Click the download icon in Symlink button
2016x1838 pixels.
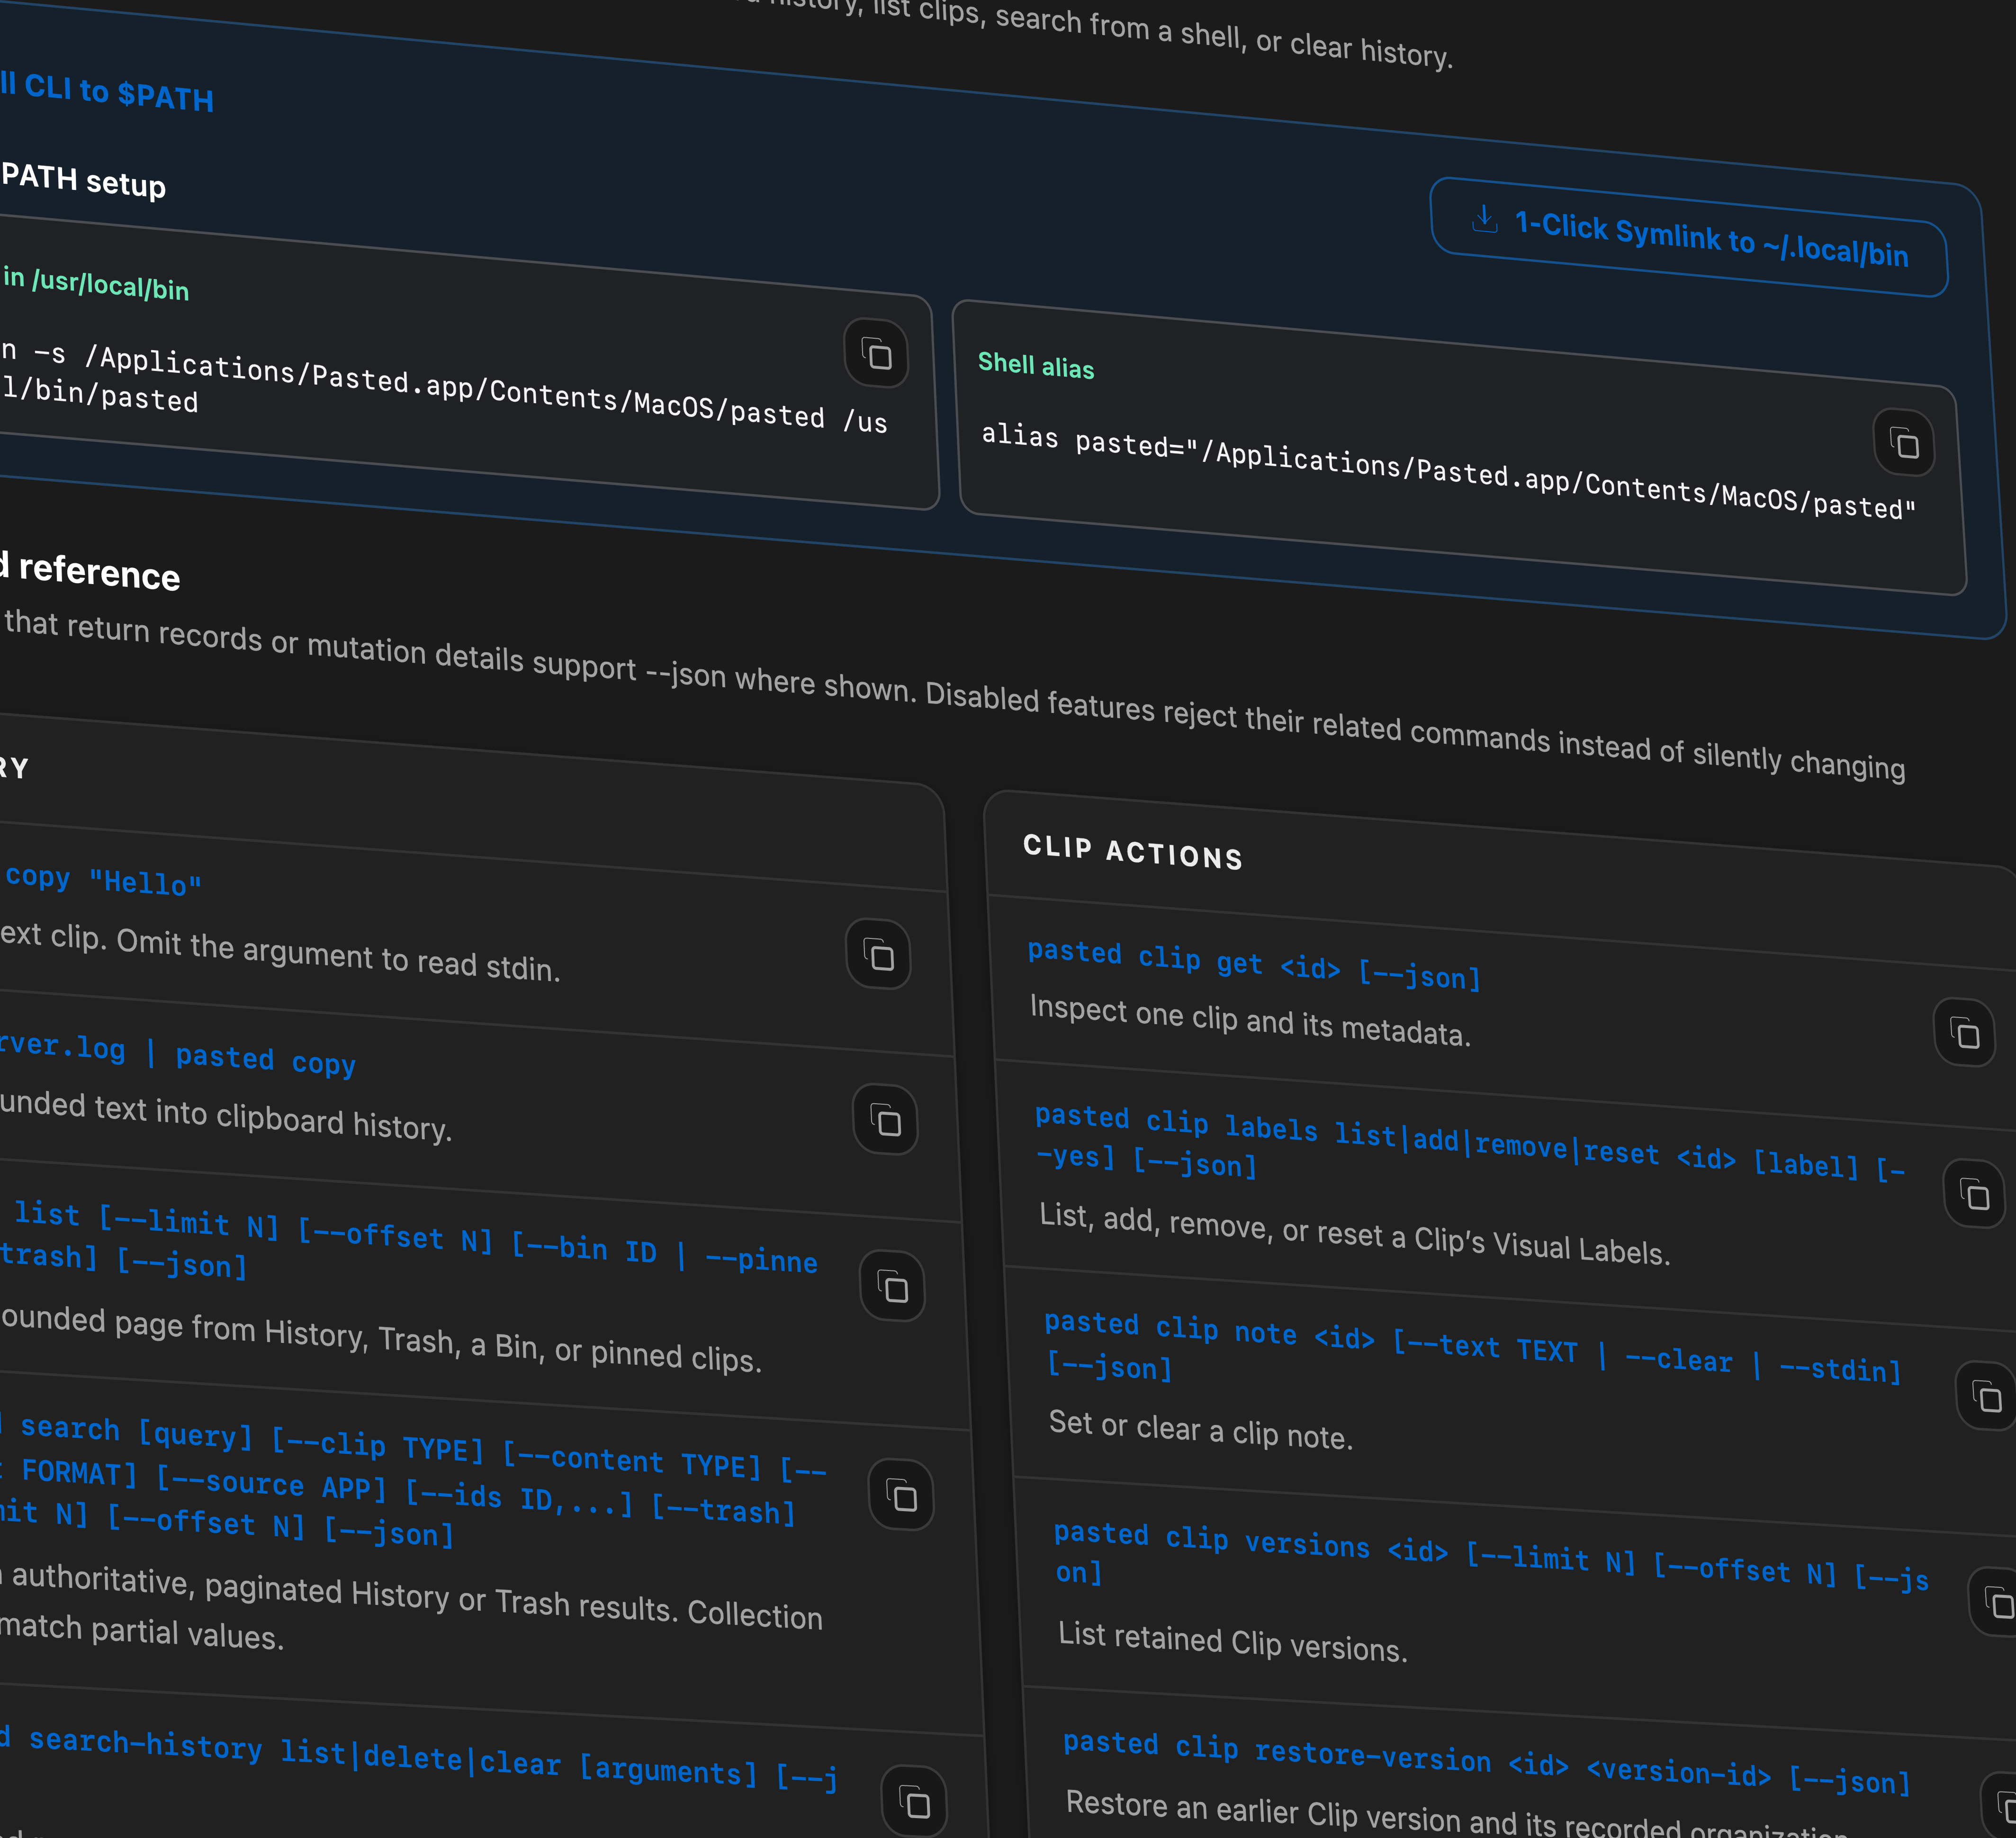[x=1484, y=218]
